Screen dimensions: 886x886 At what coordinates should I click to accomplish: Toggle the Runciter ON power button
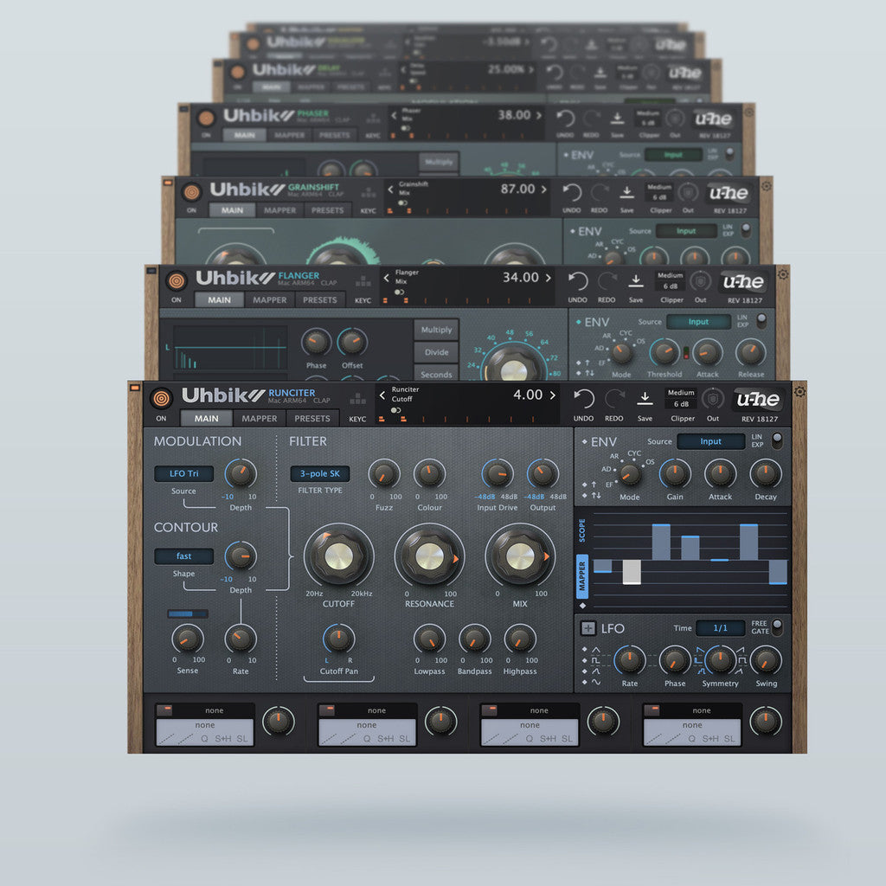coord(161,398)
